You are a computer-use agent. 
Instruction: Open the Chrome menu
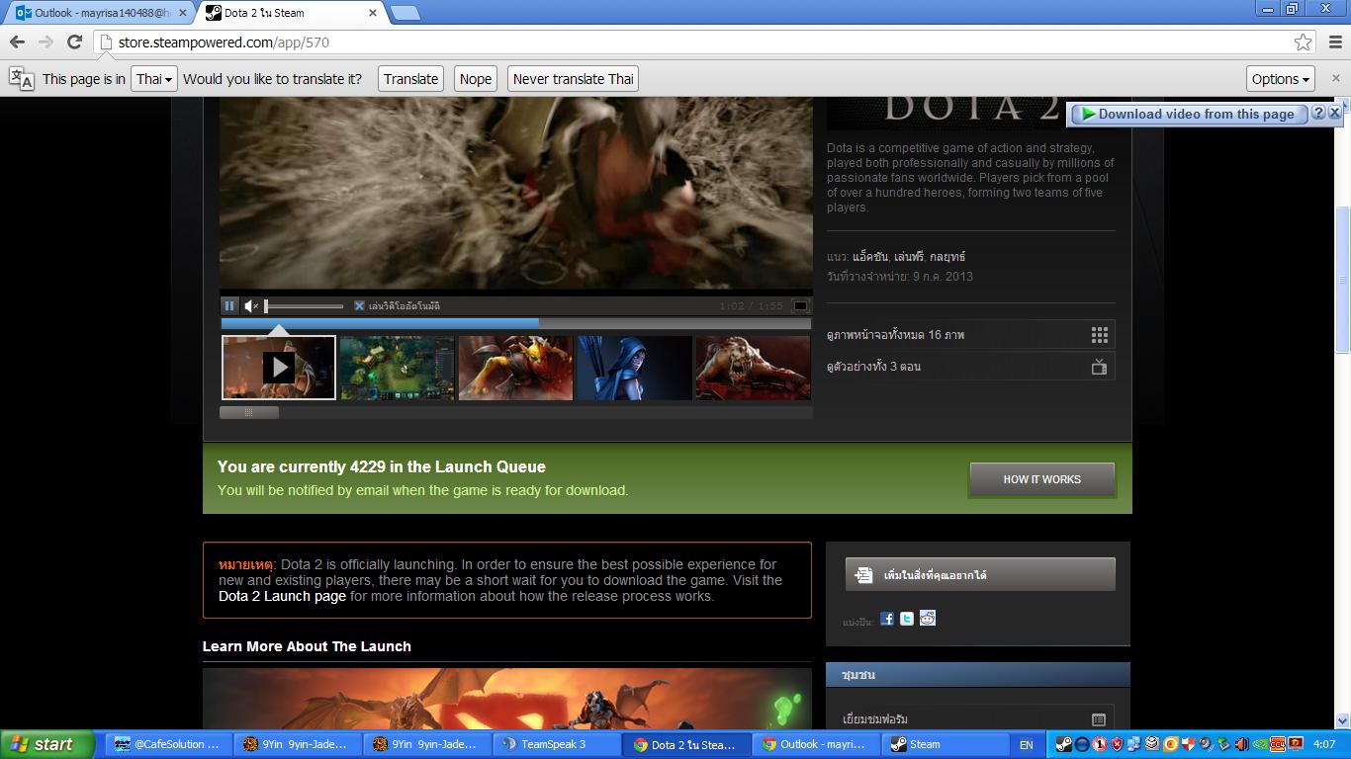1335,42
